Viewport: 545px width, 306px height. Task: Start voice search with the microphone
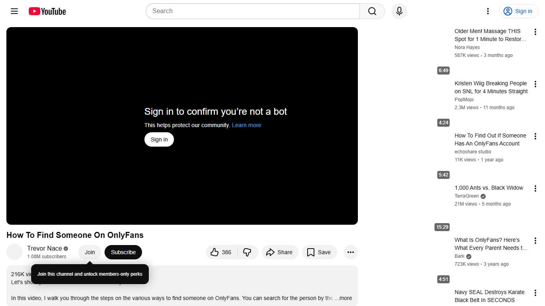399,11
